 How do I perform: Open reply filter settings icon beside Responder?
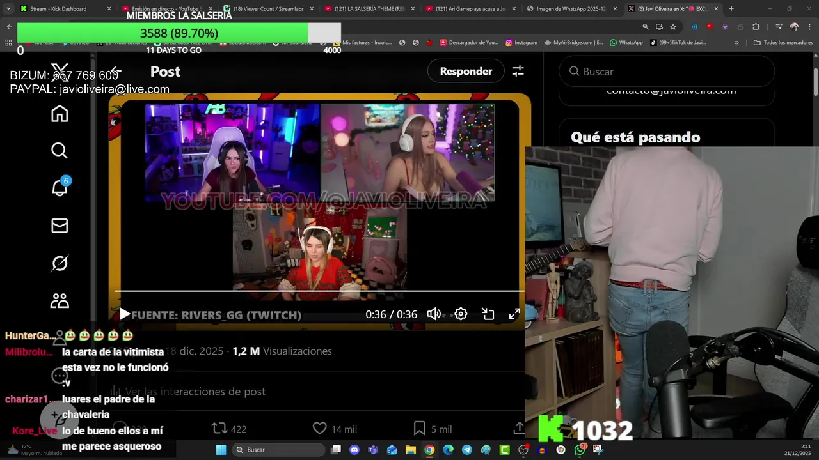pyautogui.click(x=518, y=72)
